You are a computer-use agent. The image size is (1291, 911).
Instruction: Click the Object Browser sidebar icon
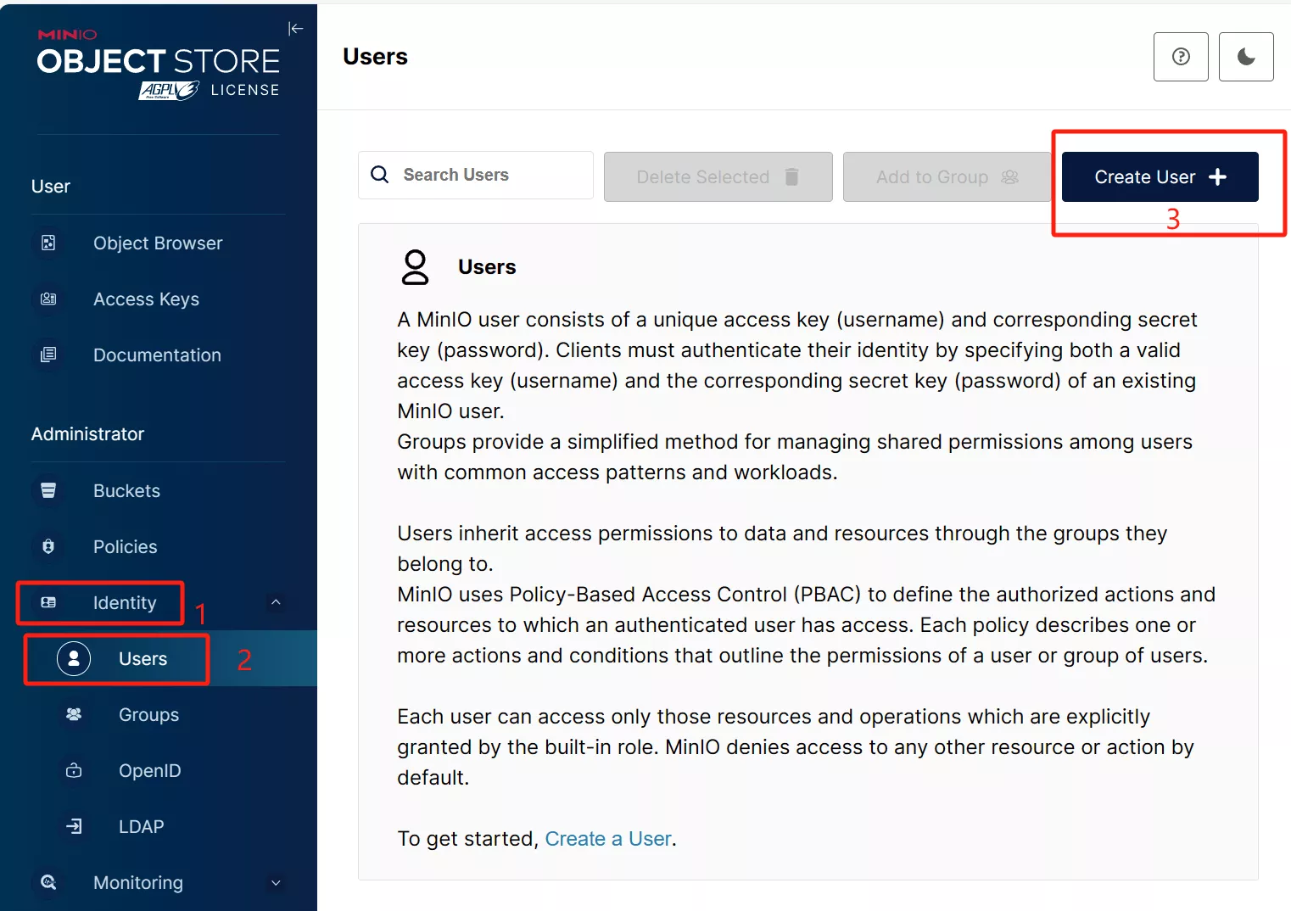click(48, 243)
